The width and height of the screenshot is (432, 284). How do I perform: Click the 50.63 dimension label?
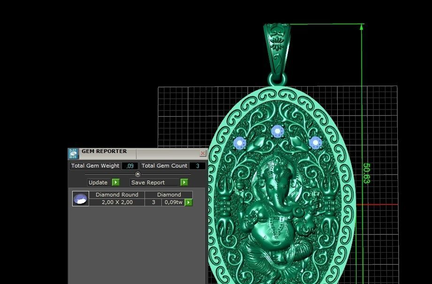(x=367, y=173)
